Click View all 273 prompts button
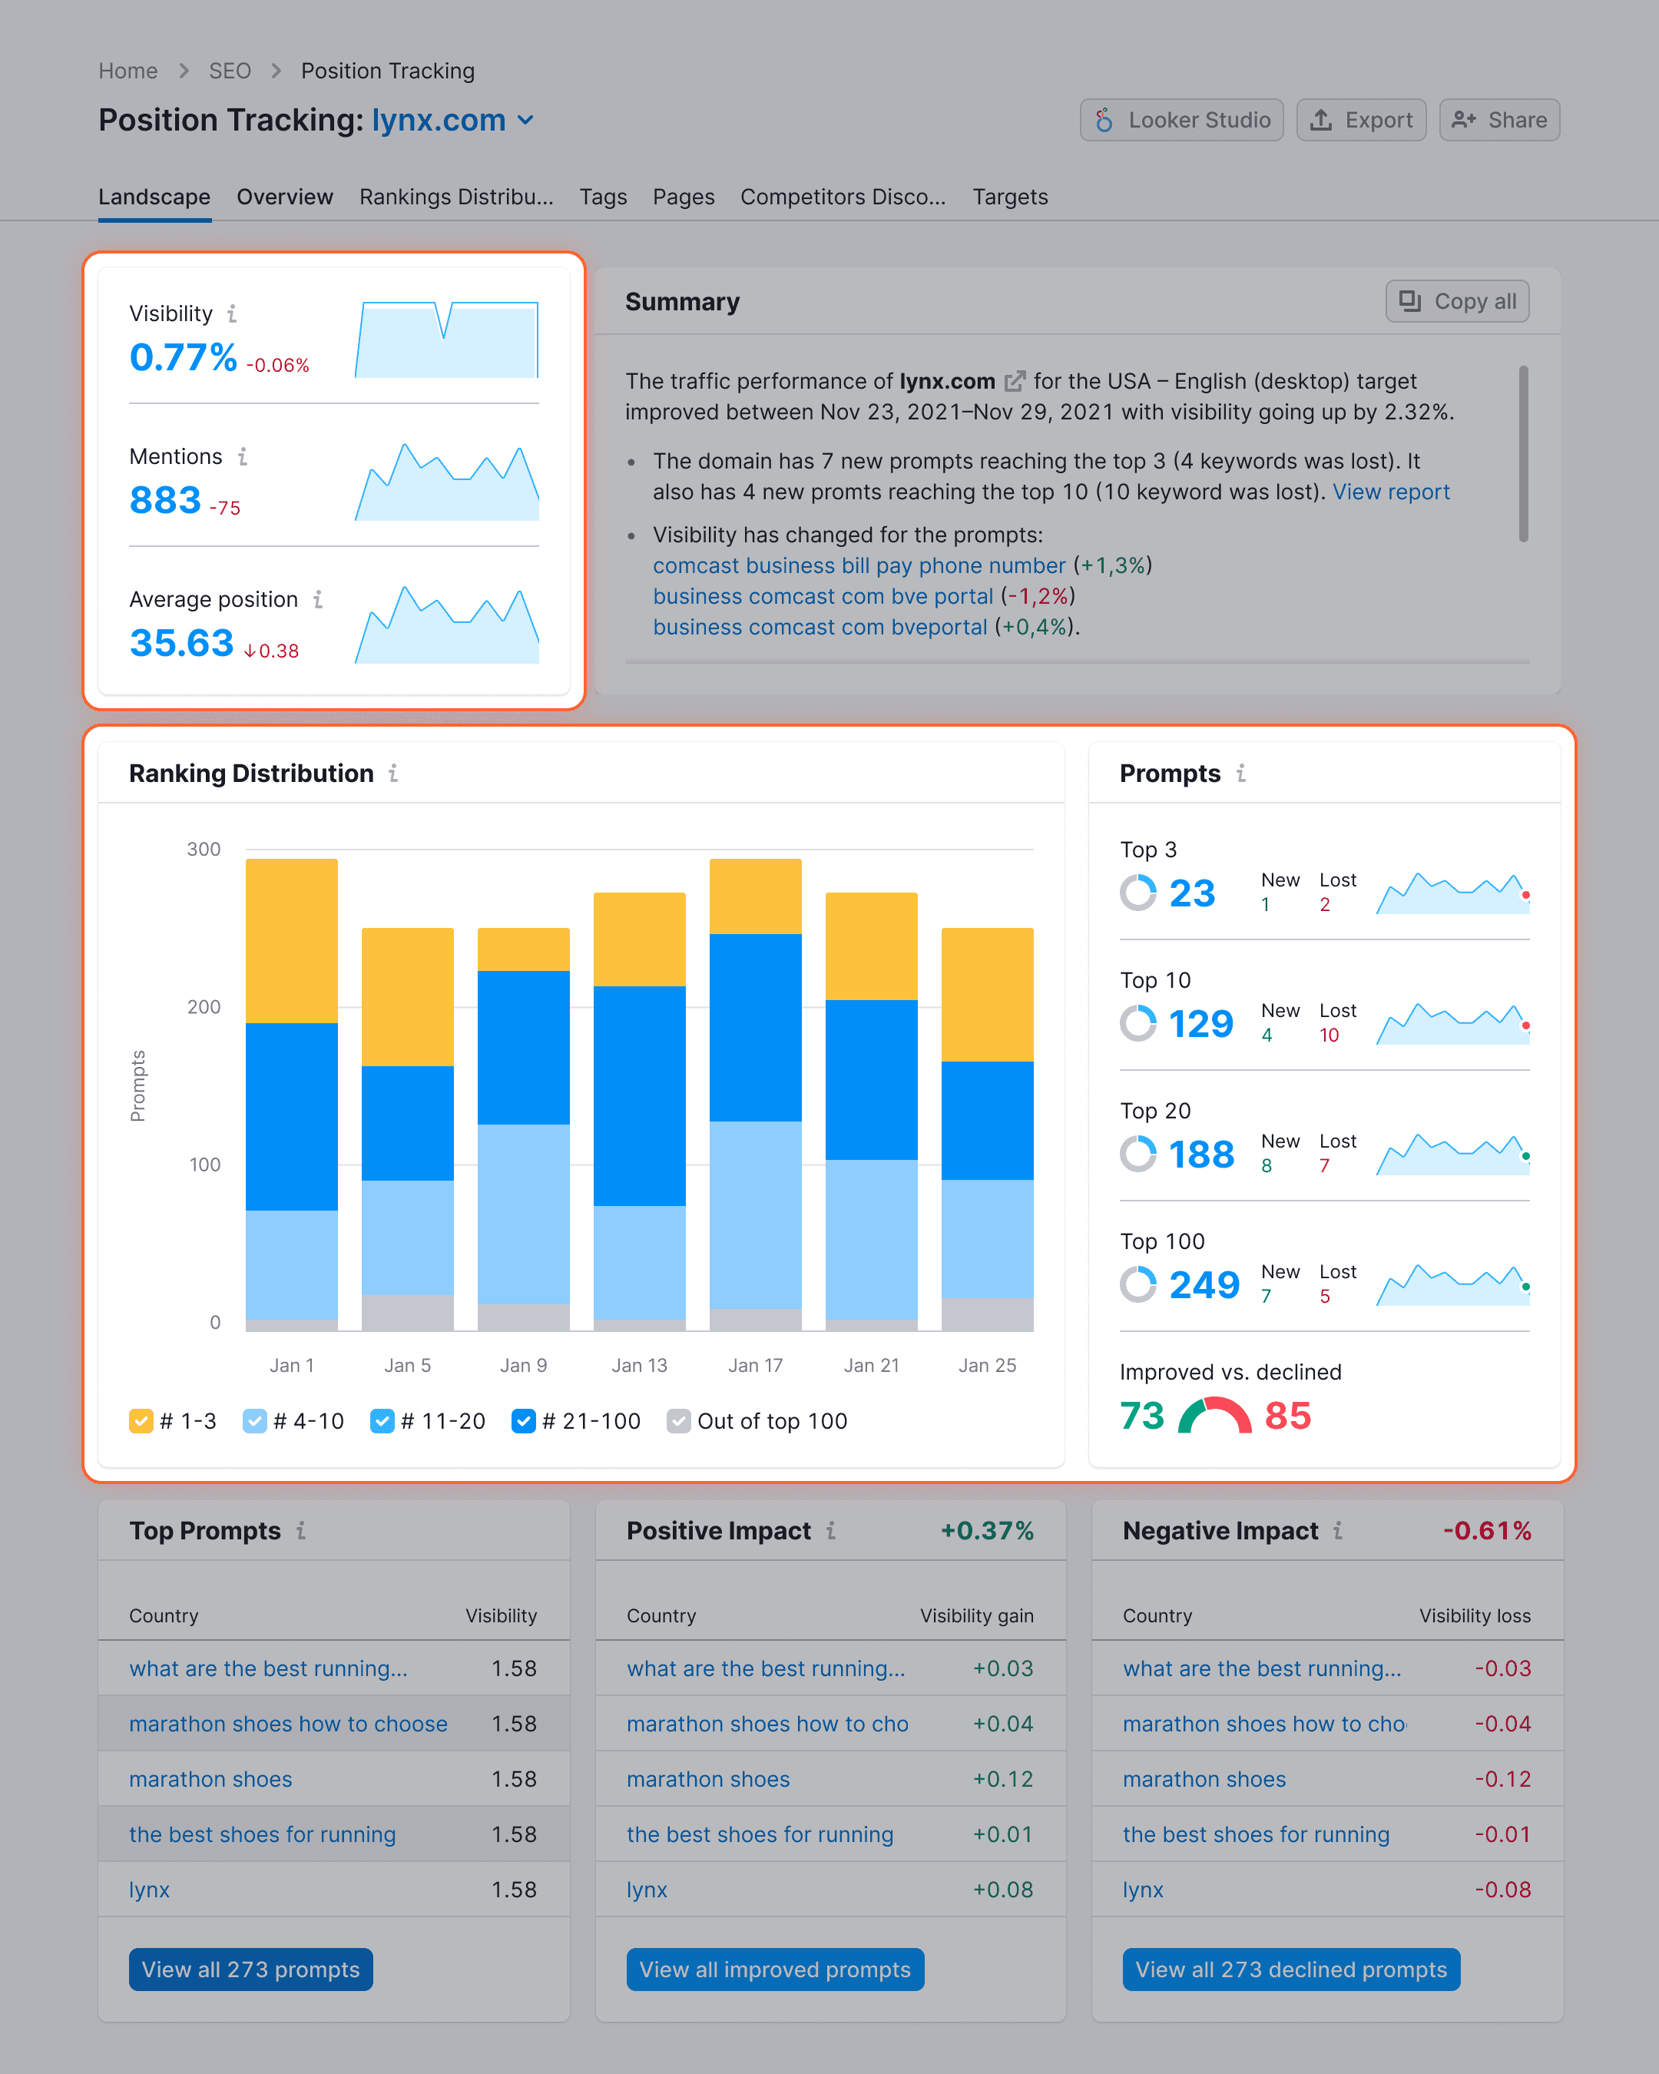1659x2074 pixels. click(251, 1969)
